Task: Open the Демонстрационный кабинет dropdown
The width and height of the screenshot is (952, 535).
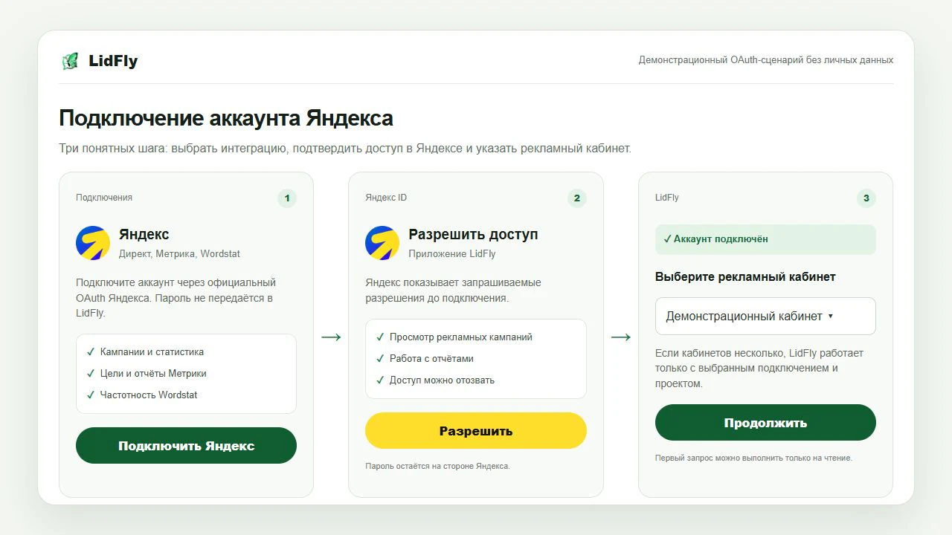Action: tap(765, 317)
